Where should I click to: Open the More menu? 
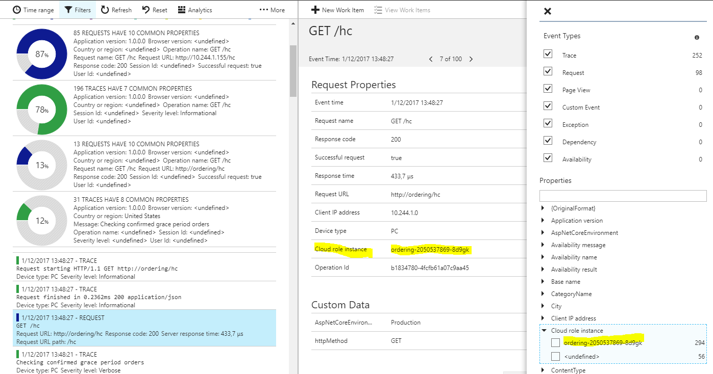point(272,10)
